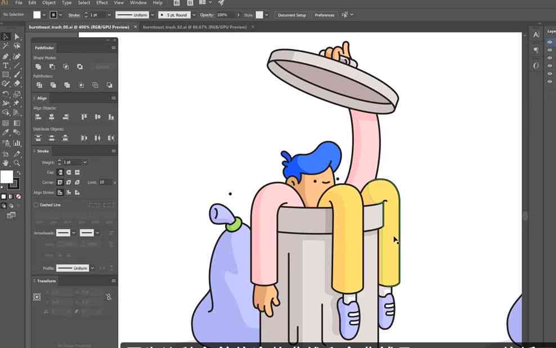The image size is (556, 348).
Task: Click the miter Limit input field
Action: (105, 182)
